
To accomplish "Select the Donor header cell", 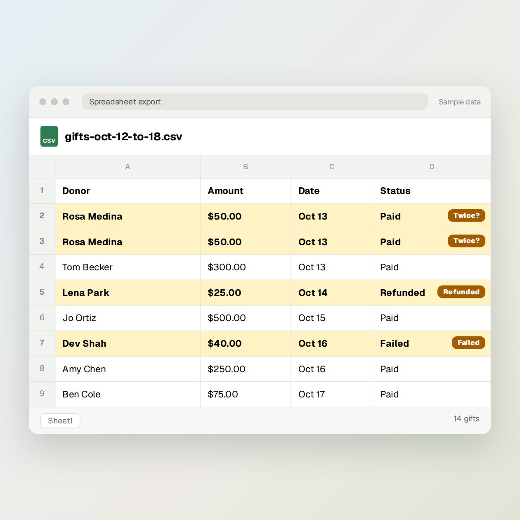I will point(128,191).
